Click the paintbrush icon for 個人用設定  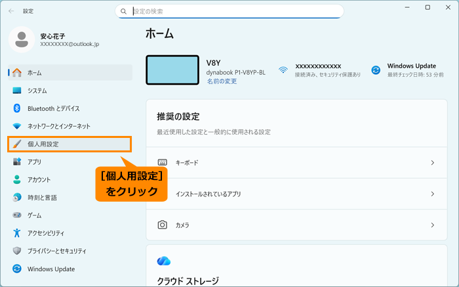tap(17, 144)
